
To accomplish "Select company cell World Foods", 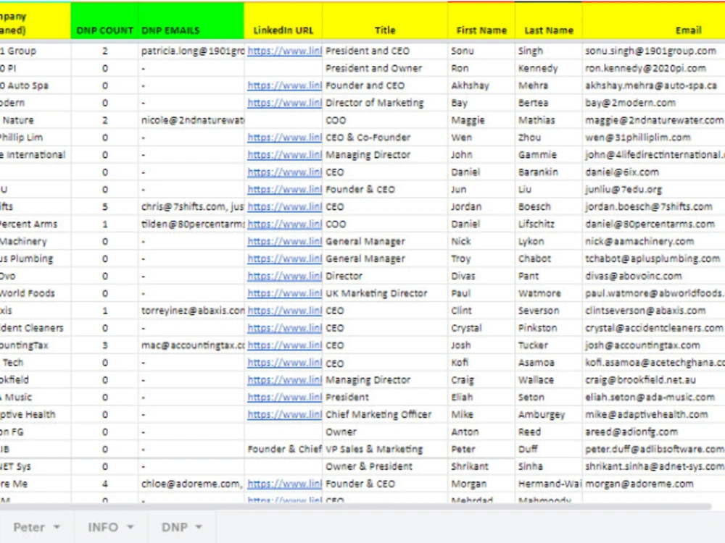I will point(35,293).
